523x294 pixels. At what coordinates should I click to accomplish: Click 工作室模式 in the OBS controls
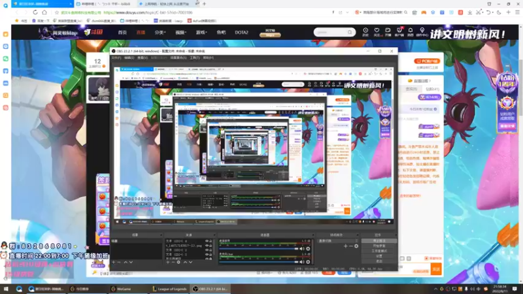coord(379,251)
